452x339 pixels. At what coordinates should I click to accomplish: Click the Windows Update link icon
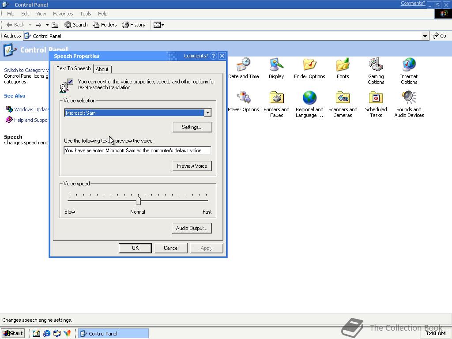[9, 109]
